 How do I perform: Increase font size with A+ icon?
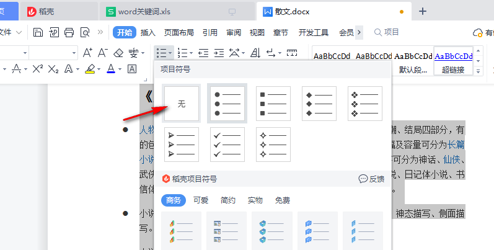tap(87, 53)
